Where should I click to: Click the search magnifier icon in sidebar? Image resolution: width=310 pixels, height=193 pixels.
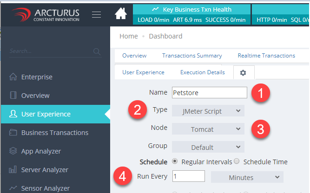coord(97,51)
